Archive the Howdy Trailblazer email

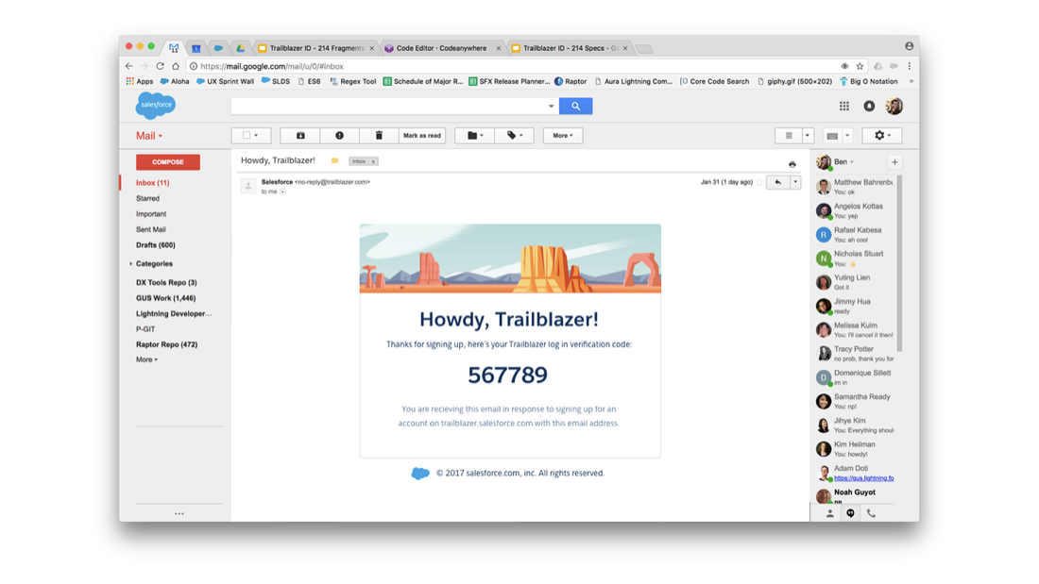coord(299,135)
